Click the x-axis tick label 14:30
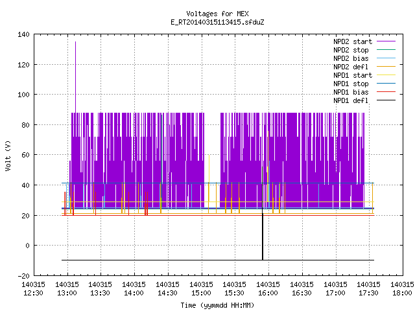This screenshot has height=311, width=415. click(167, 294)
